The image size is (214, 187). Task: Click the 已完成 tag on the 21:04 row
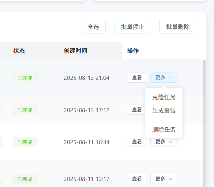[x=25, y=78]
